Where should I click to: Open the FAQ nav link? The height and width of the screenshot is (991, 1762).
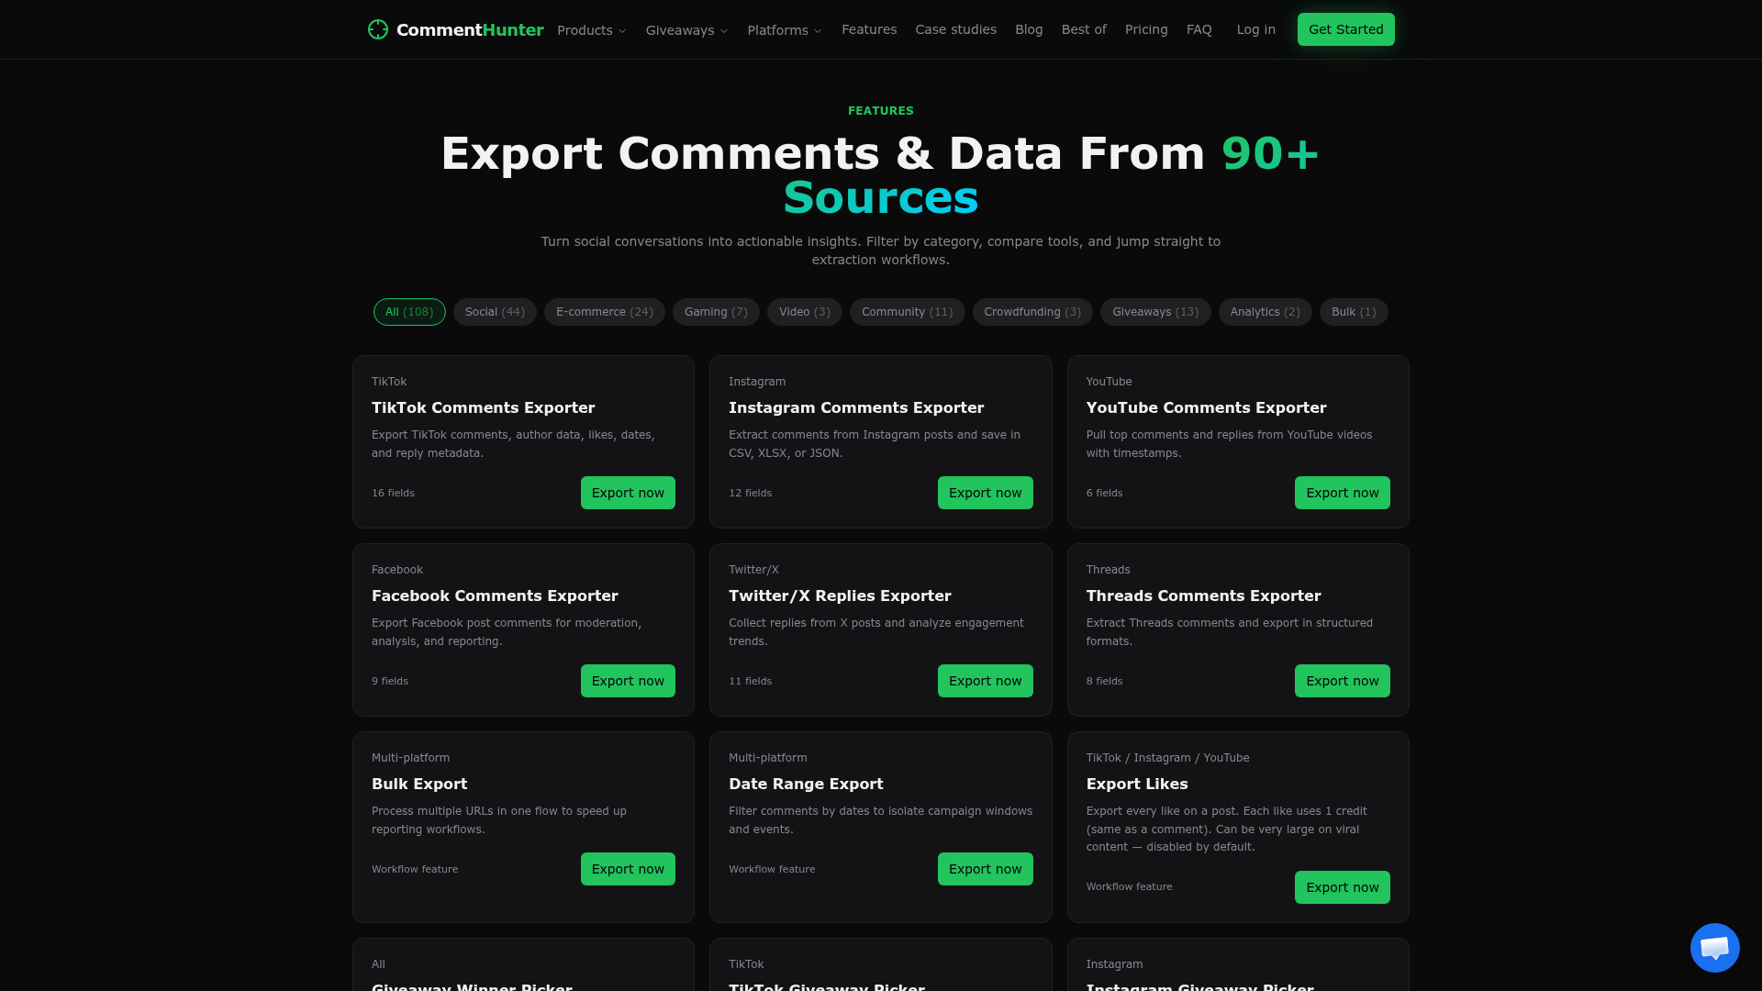pos(1199,29)
